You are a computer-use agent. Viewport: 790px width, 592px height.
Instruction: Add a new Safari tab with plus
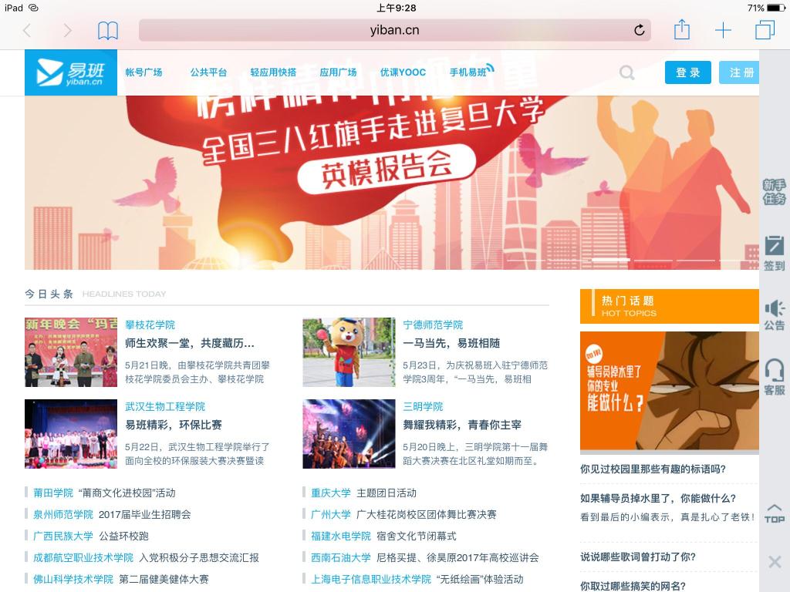click(x=723, y=30)
